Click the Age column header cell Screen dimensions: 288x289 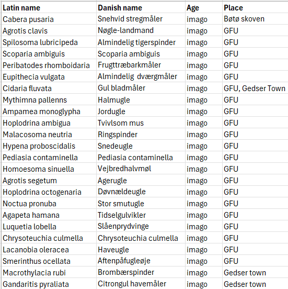point(204,8)
